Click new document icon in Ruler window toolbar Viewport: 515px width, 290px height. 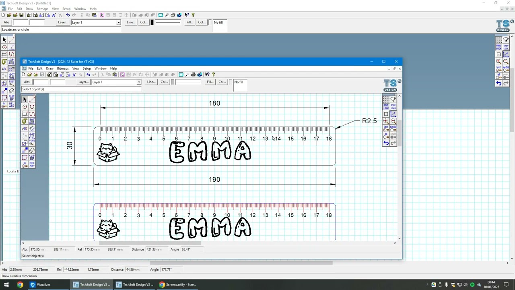pyautogui.click(x=23, y=75)
